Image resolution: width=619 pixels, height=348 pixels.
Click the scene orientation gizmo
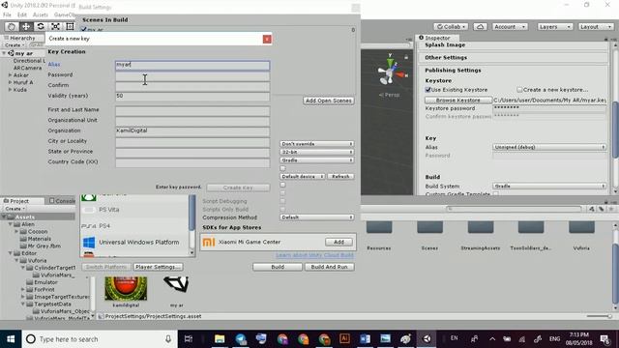(390, 72)
